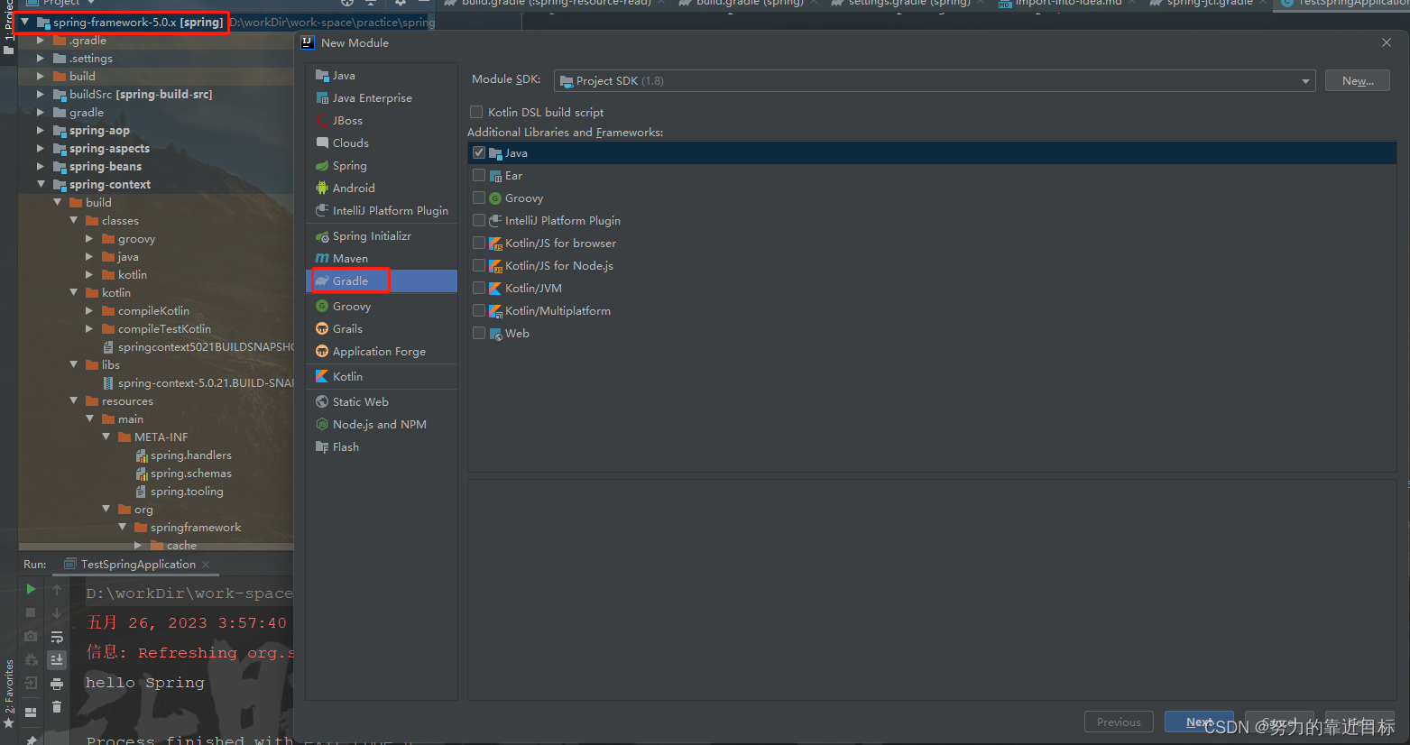Select Java Enterprise module type

point(382,98)
